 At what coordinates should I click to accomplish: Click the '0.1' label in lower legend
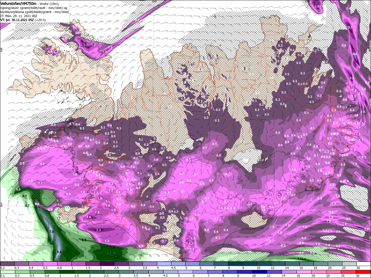(x=2, y=276)
